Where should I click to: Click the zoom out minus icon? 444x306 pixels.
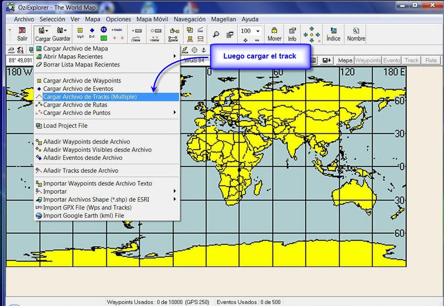pyautogui.click(x=257, y=40)
